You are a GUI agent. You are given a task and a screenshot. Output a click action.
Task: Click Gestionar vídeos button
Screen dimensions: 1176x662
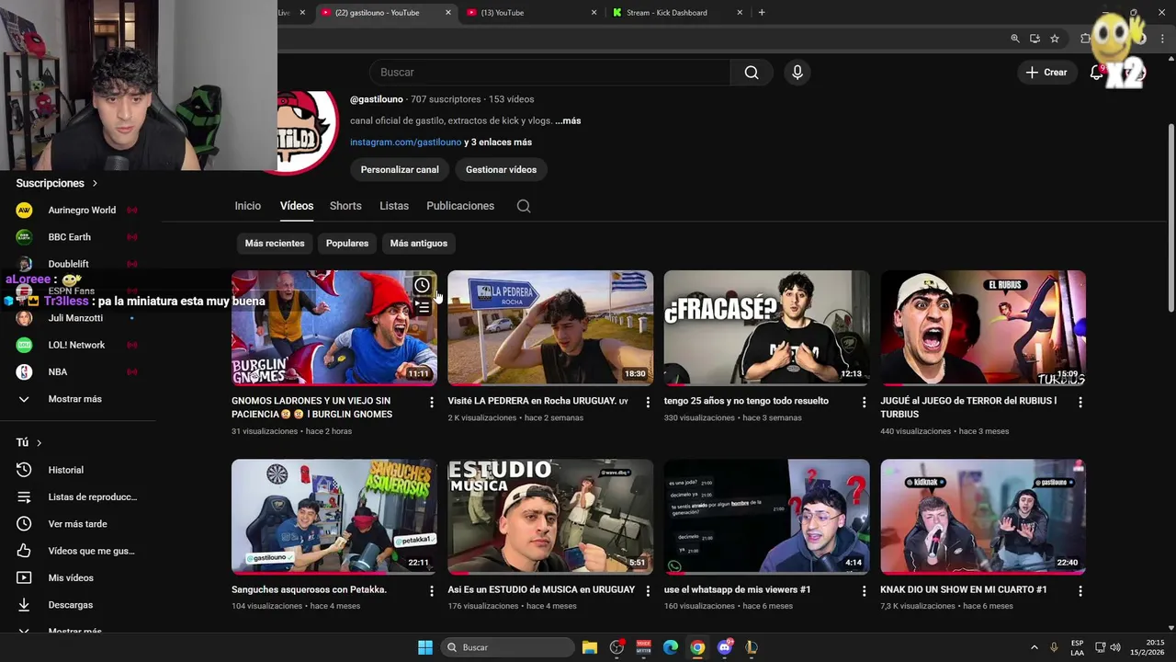[x=501, y=170]
